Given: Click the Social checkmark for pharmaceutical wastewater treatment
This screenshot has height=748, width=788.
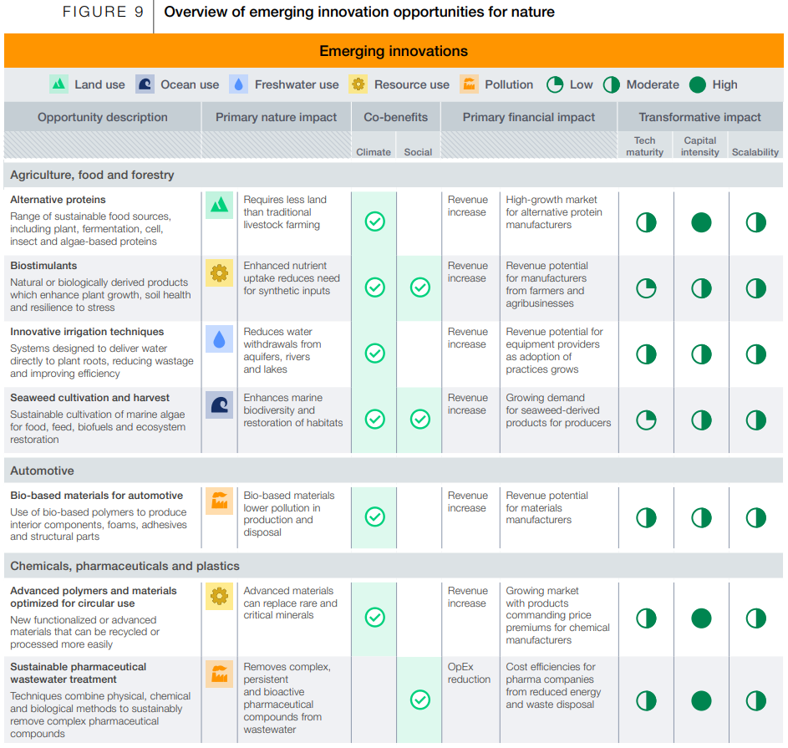Looking at the screenshot, I should point(419,700).
